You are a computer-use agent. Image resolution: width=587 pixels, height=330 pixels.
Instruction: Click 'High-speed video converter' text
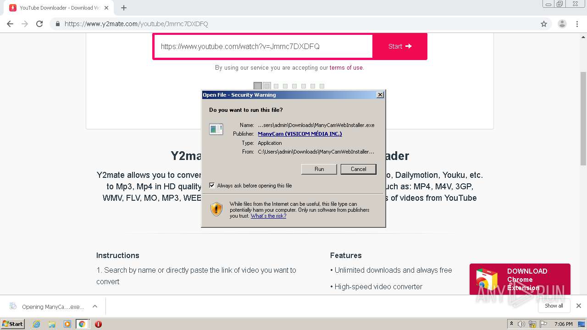coord(378,287)
